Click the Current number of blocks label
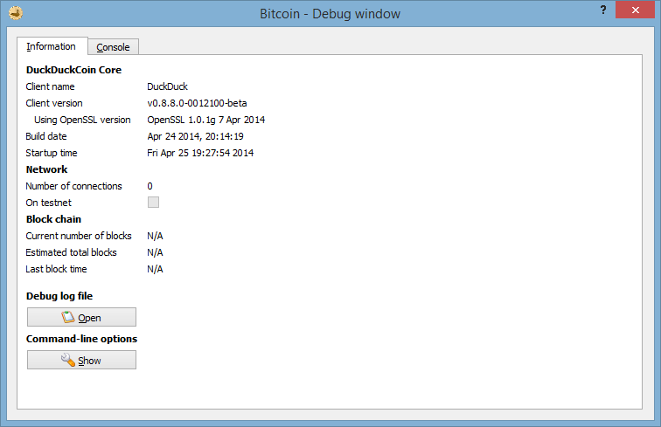Screen dimensions: 661x427 (x=79, y=236)
